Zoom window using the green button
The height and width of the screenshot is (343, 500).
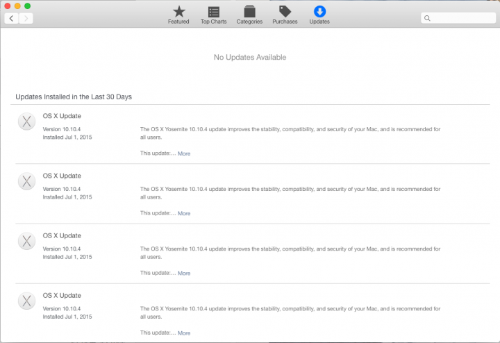28,6
